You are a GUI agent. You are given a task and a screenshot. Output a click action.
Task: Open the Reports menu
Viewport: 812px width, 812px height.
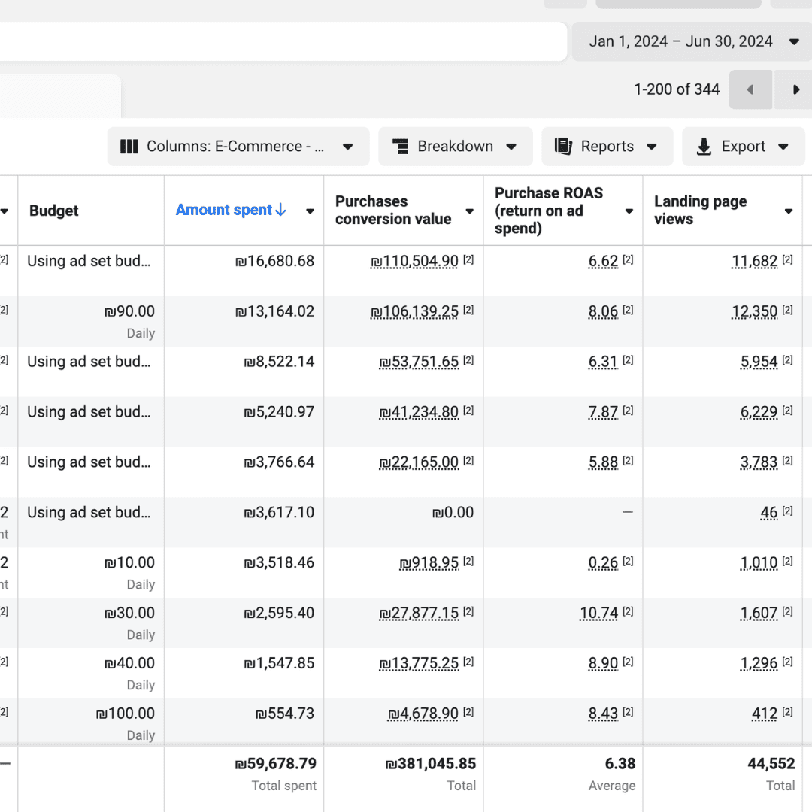(605, 147)
